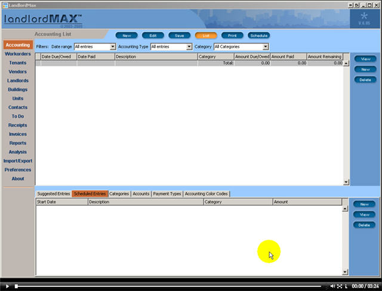Switch to Payment Types tab
This screenshot has width=382, height=291.
pos(167,194)
